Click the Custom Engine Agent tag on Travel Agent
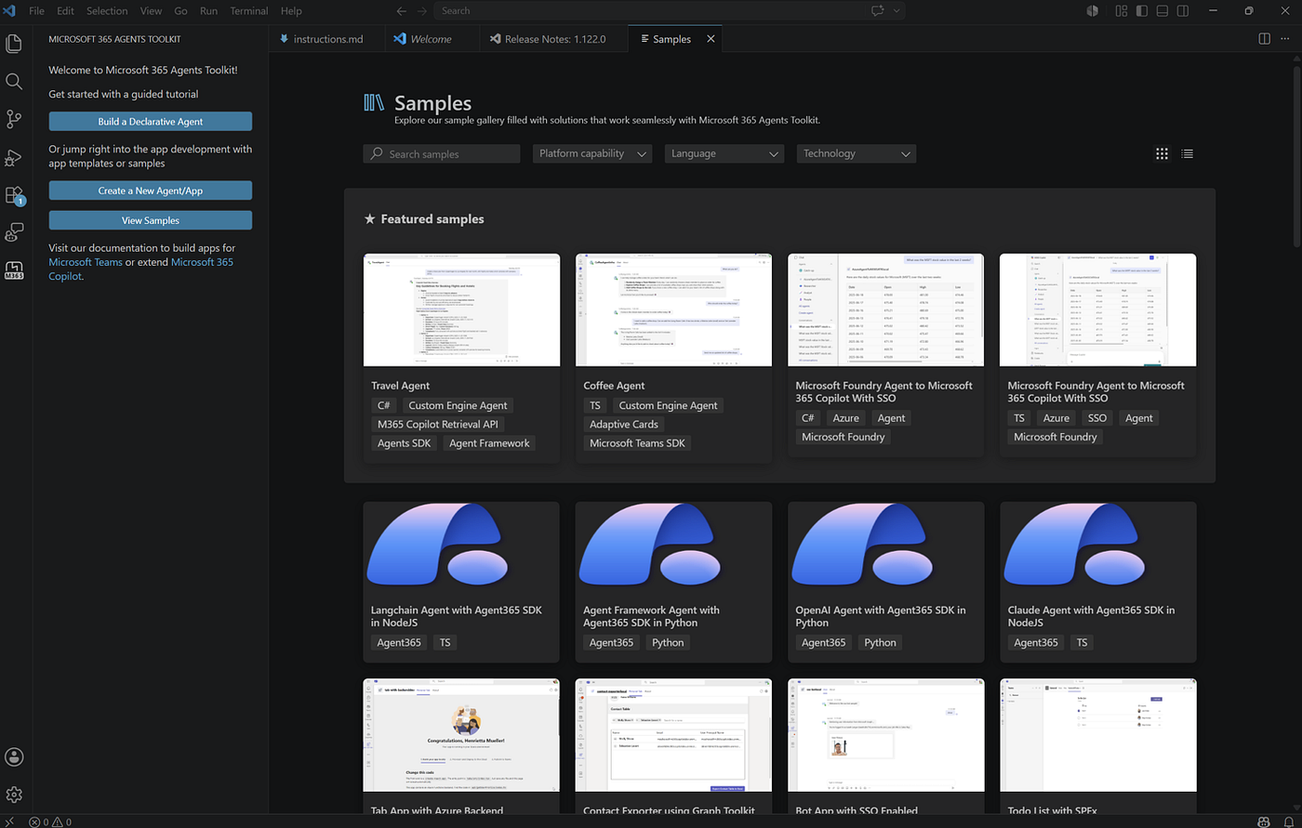This screenshot has height=828, width=1302. pos(458,405)
